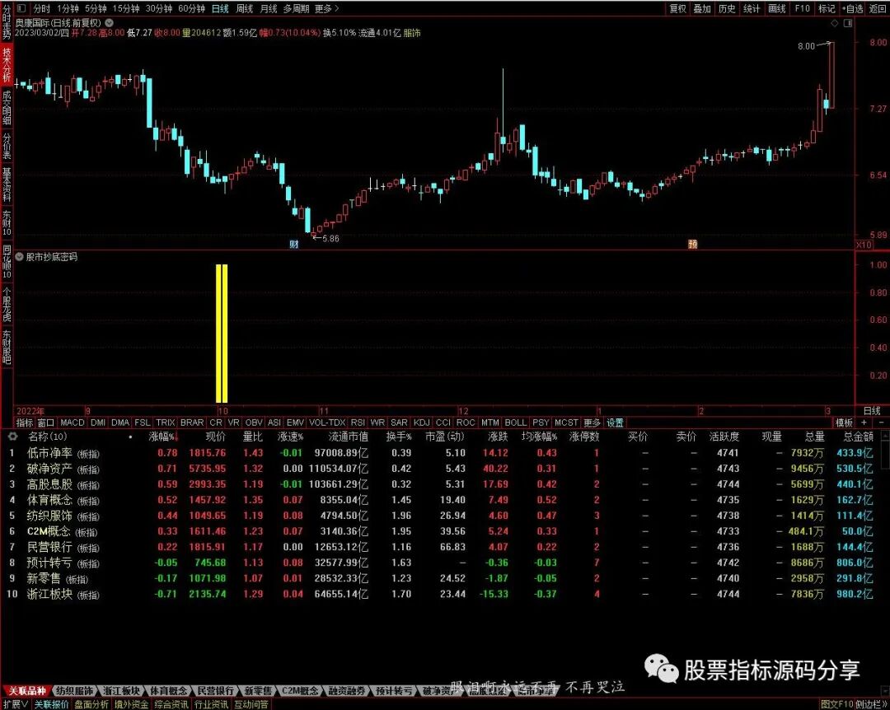Select the BOLL indicator
This screenshot has width=890, height=710.
click(x=515, y=423)
